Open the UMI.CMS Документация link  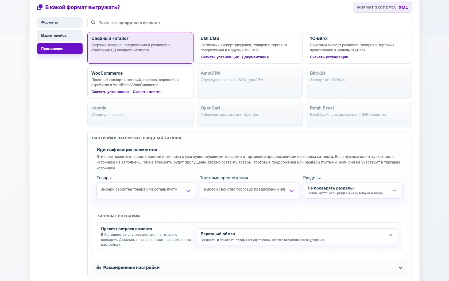(255, 57)
